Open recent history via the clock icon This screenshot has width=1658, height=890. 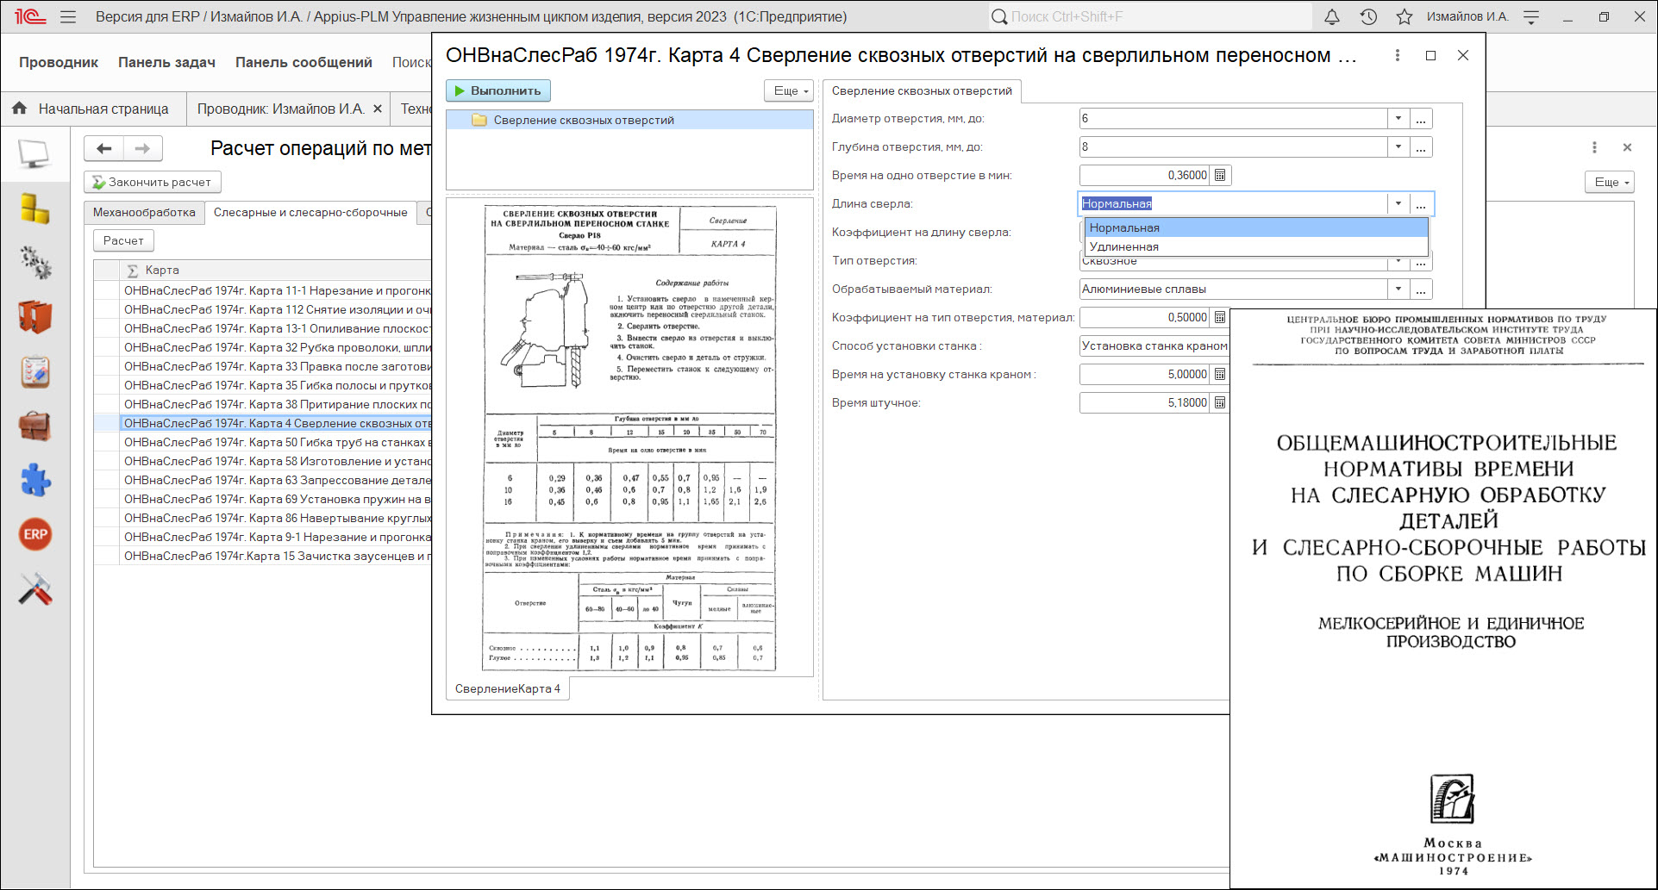coord(1367,16)
